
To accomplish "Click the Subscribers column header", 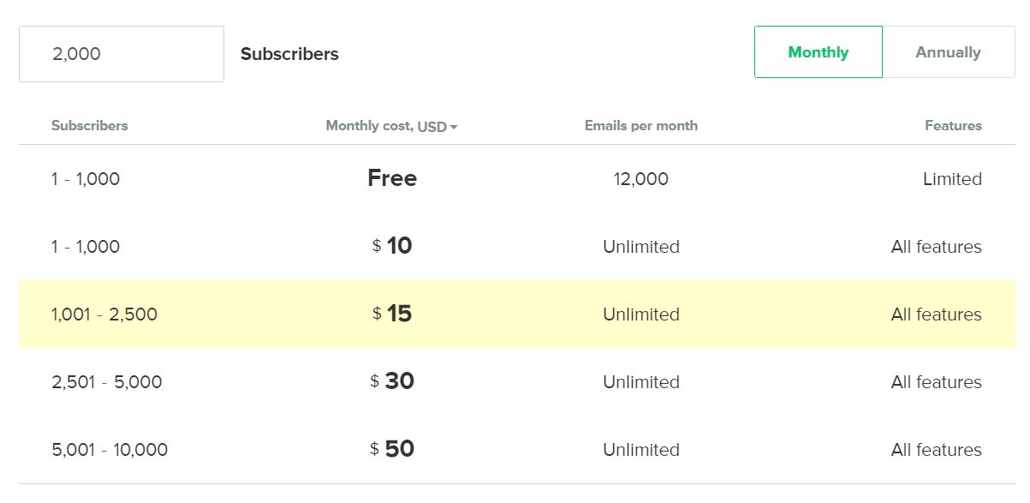I will 89,125.
